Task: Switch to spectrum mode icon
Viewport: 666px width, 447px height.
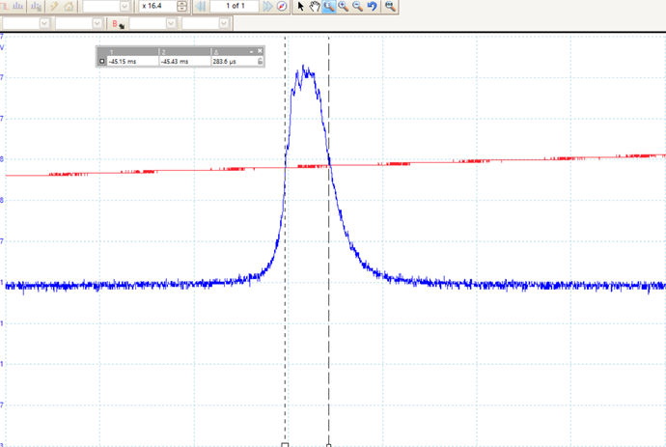Action: click(18, 6)
